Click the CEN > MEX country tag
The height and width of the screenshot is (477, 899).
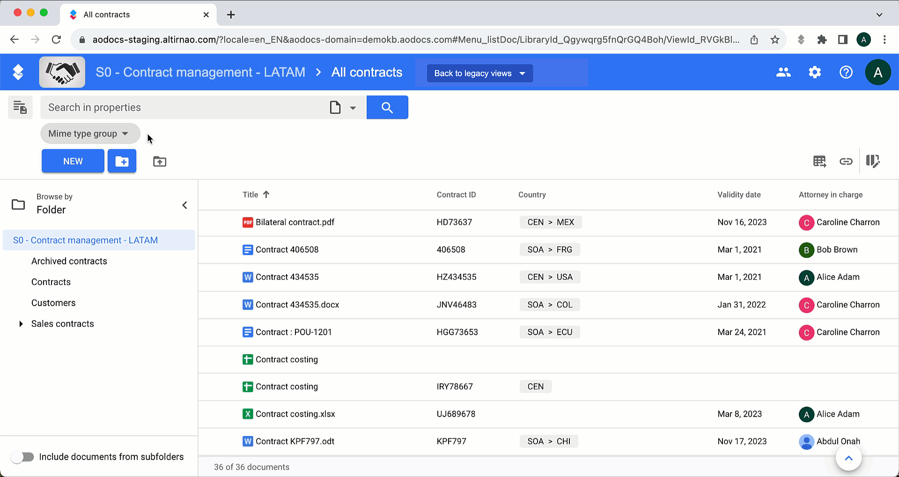tap(551, 222)
